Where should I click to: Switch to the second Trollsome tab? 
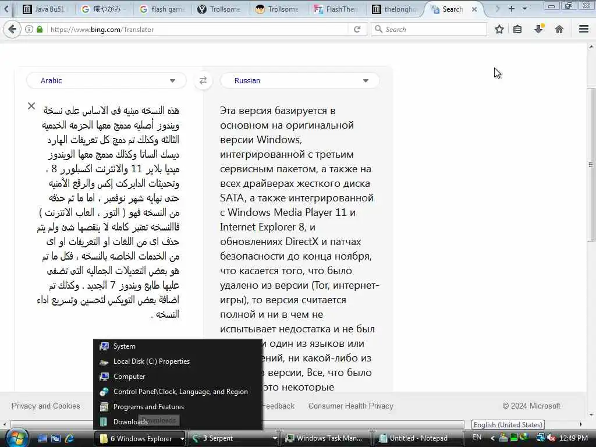pos(278,9)
